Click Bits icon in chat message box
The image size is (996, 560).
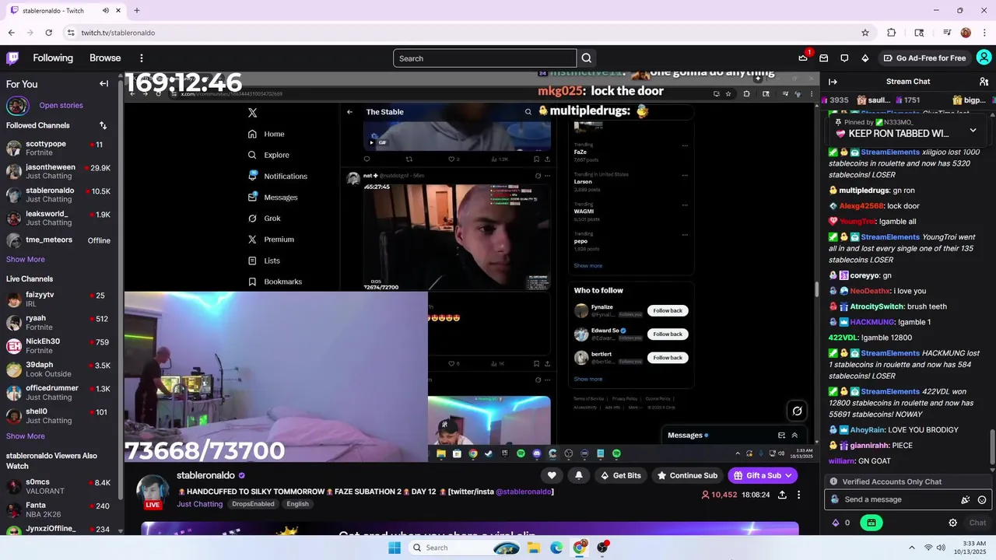coord(965,500)
